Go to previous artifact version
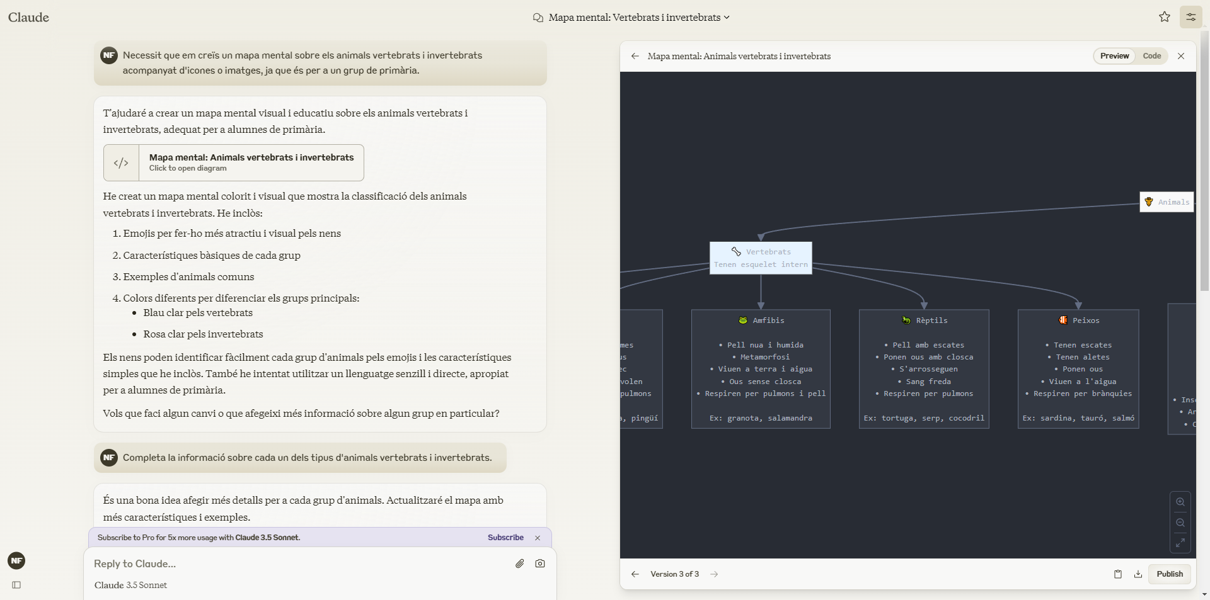This screenshot has height=600, width=1210. tap(635, 574)
